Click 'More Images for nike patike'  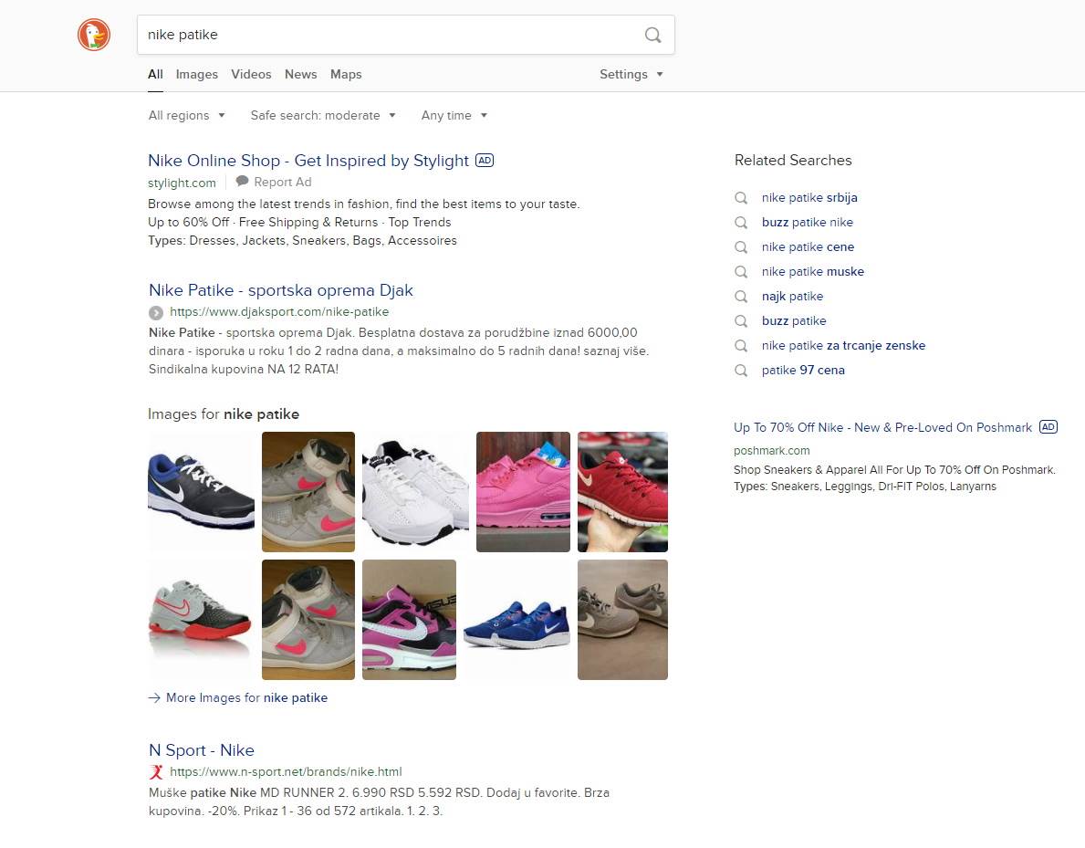(x=246, y=697)
